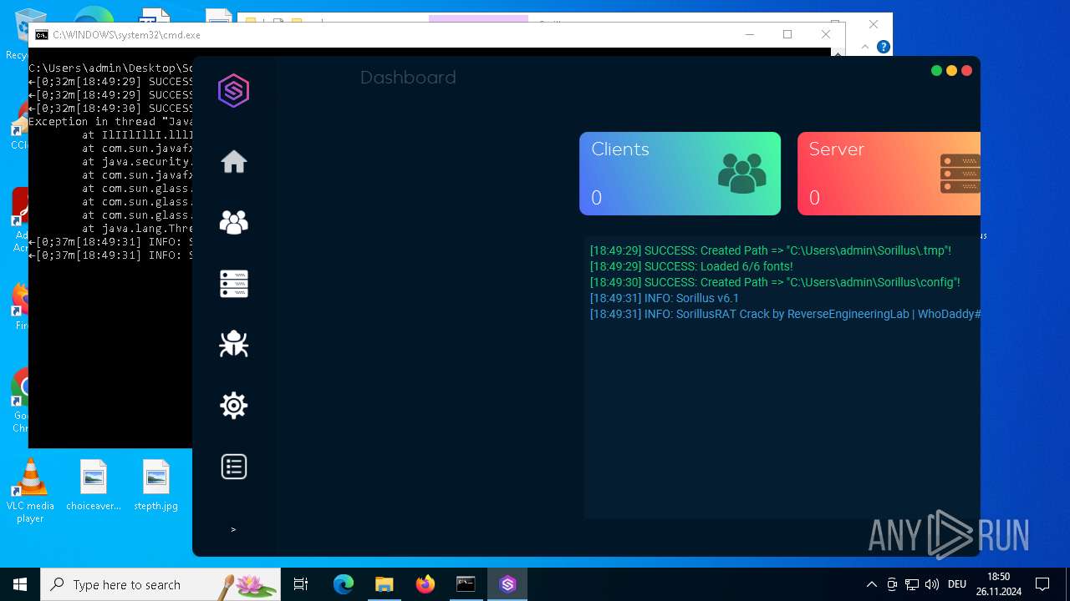Click the yellow window control dot

click(951, 70)
